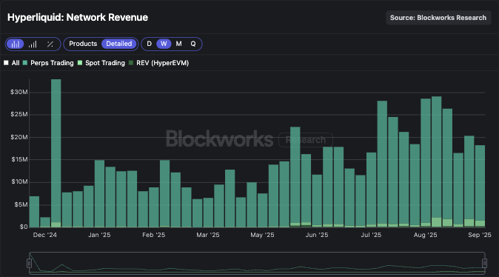Viewport: 499px width, 277px height.
Task: Click the REV (HyperEVM) color swatch
Action: [x=131, y=63]
